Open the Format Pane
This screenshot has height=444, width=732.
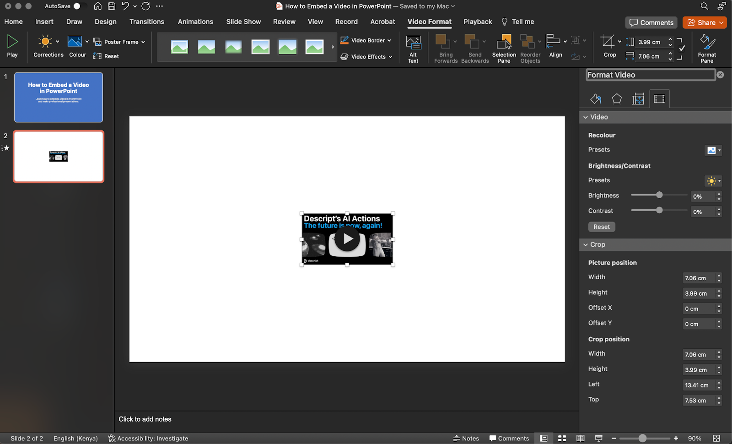pyautogui.click(x=707, y=48)
